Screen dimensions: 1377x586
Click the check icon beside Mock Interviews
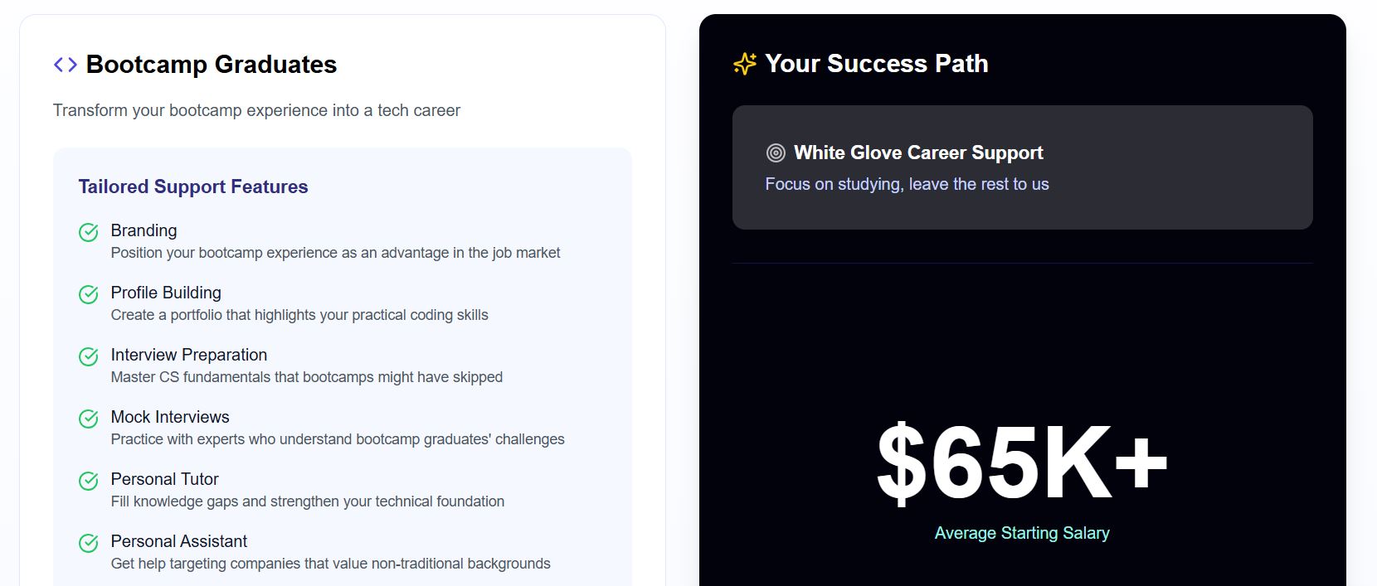point(89,419)
